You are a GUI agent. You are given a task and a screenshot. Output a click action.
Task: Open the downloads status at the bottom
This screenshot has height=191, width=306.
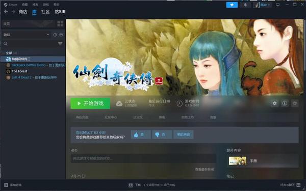[x=152, y=185]
